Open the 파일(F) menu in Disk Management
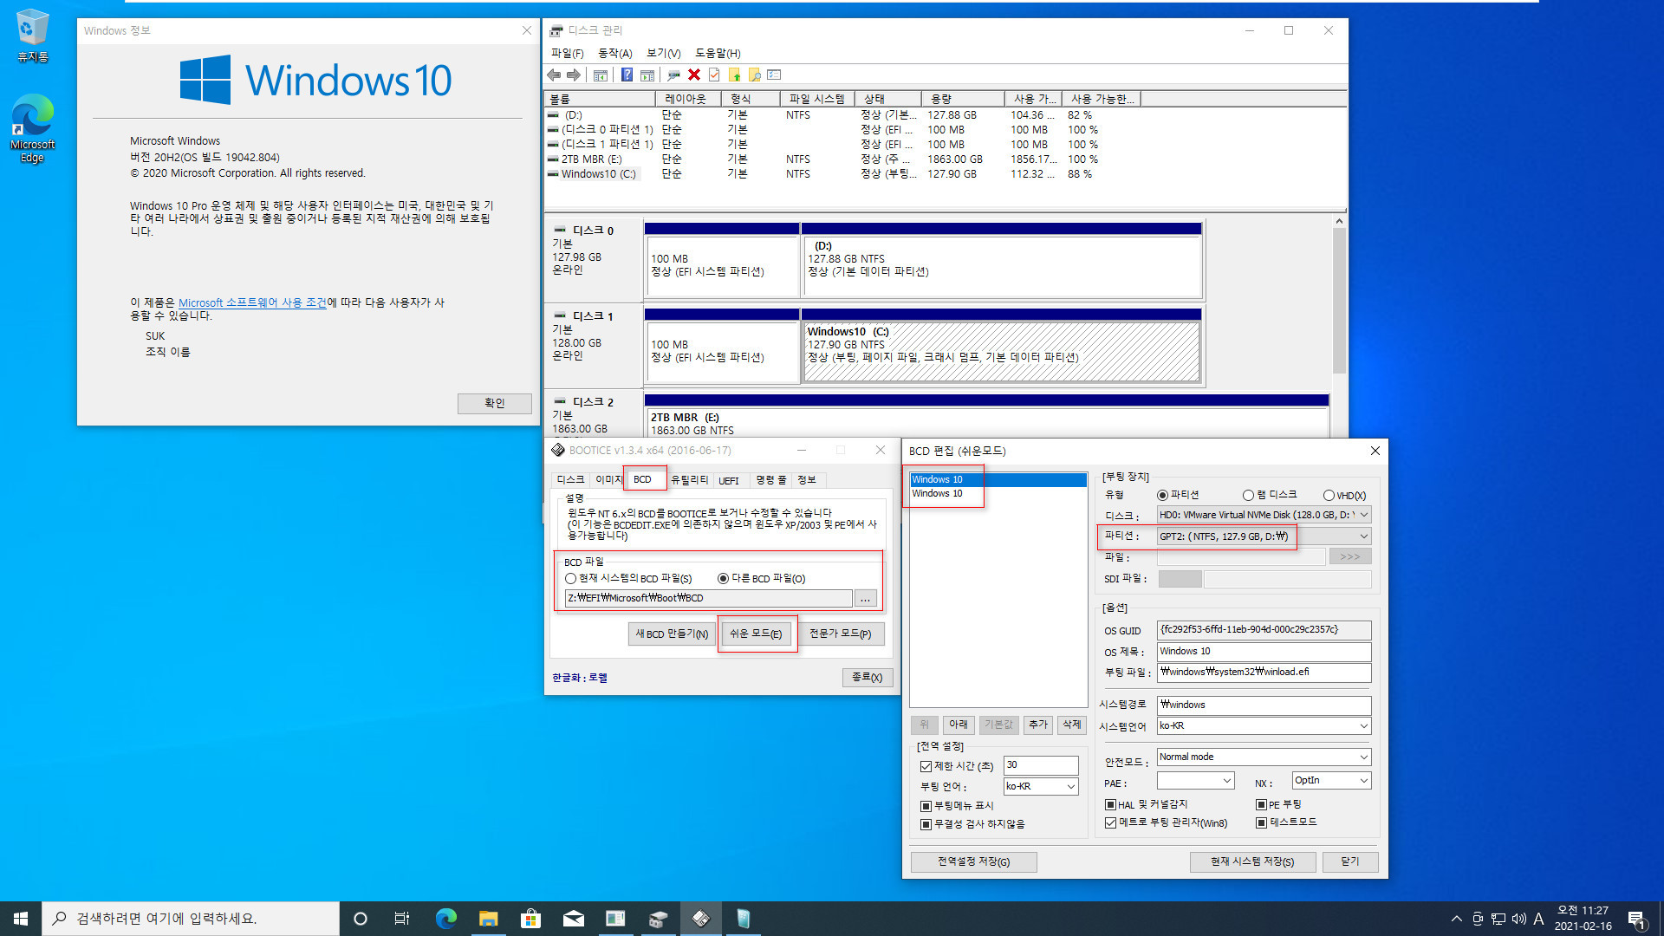This screenshot has height=936, width=1664. [x=567, y=53]
